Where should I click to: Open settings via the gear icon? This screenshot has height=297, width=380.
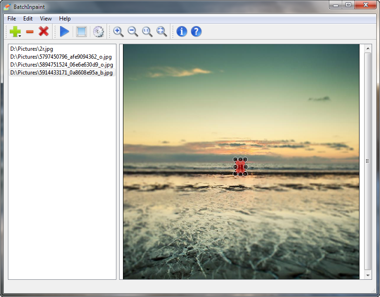(98, 32)
